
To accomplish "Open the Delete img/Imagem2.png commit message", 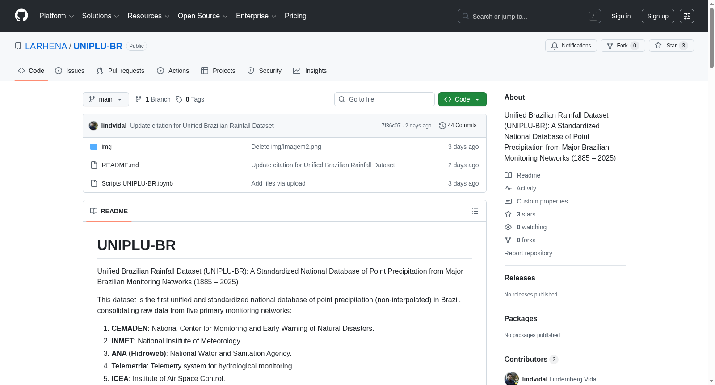I will coord(286,147).
